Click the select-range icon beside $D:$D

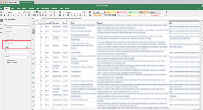point(27,47)
